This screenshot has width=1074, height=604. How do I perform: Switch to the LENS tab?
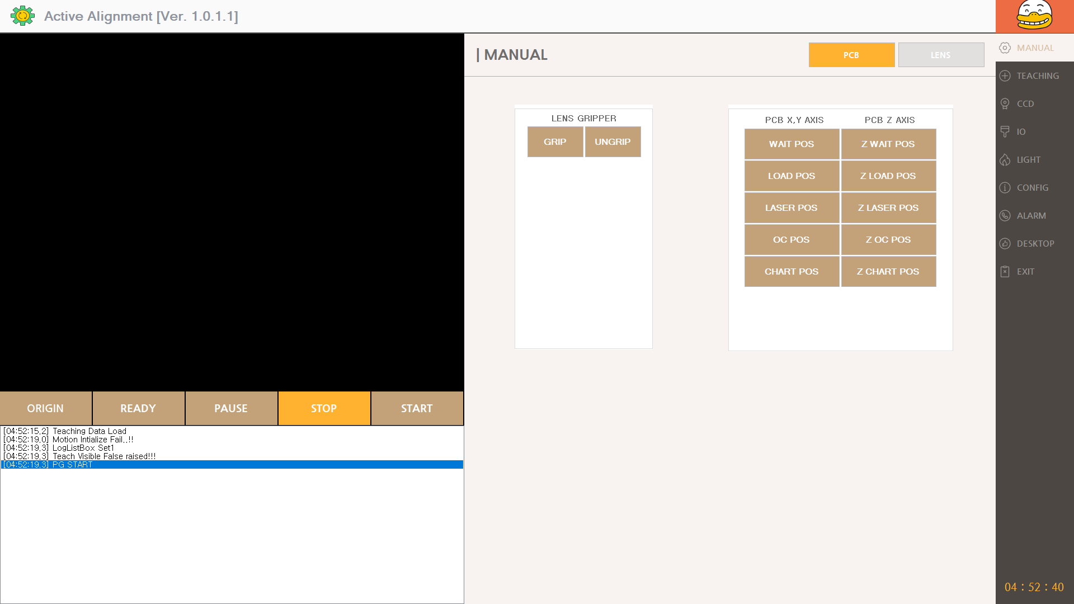click(941, 55)
